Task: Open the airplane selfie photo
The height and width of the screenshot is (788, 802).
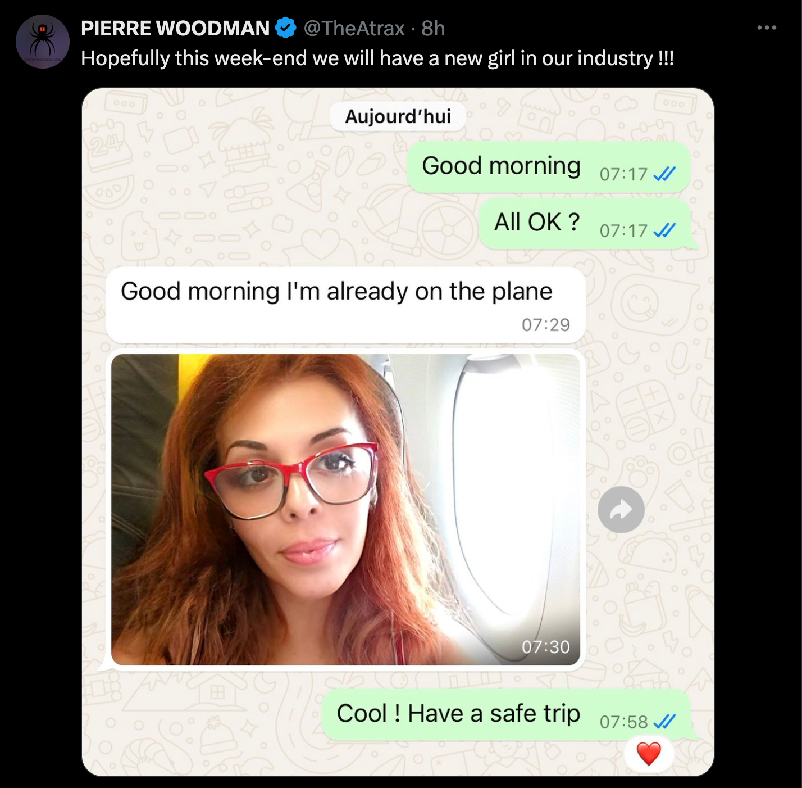Action: 345,510
